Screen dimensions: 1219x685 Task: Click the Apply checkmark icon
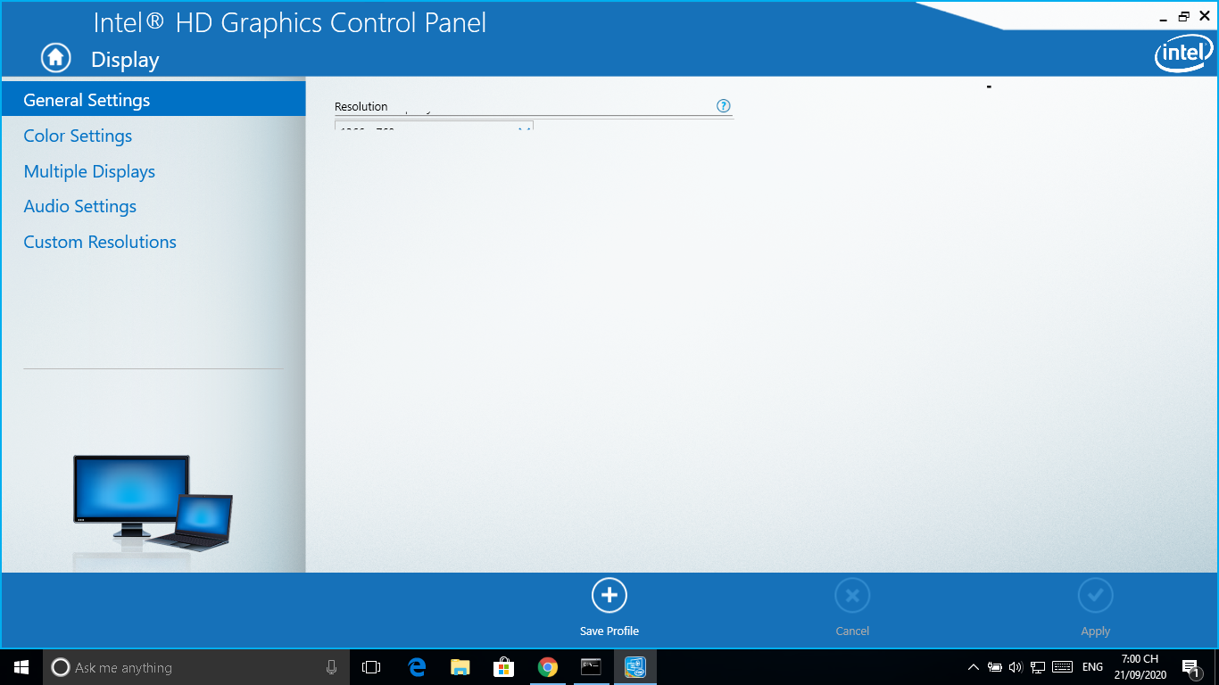coord(1096,595)
